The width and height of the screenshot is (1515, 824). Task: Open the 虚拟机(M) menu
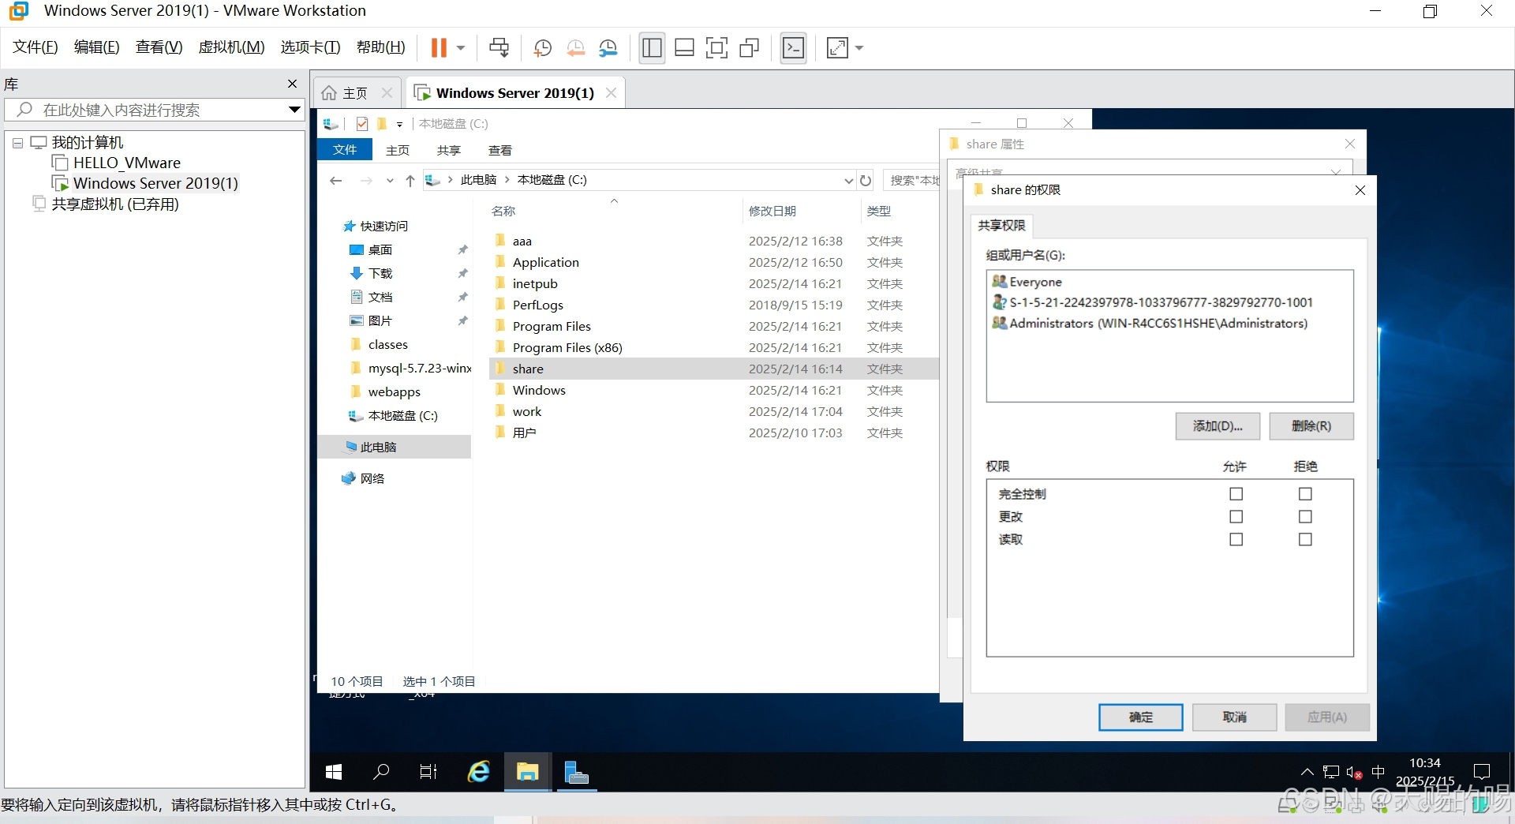(231, 47)
